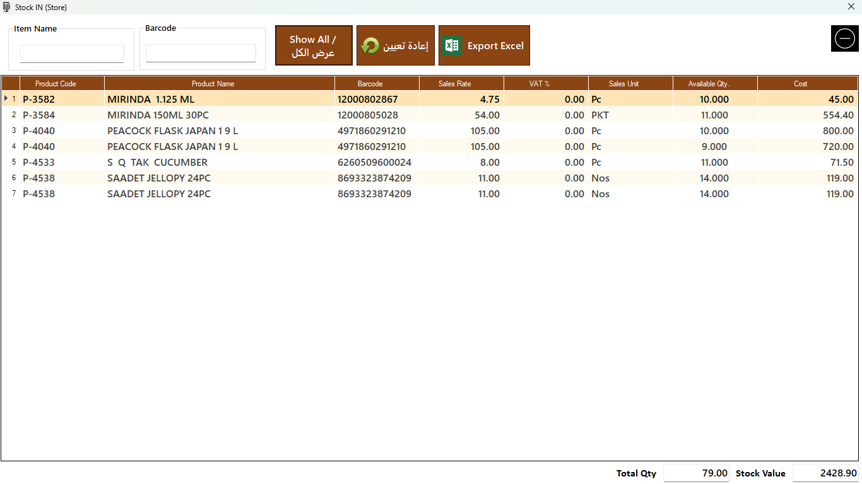The width and height of the screenshot is (862, 484).
Task: Click barcode 12000805028
Action: 368,115
